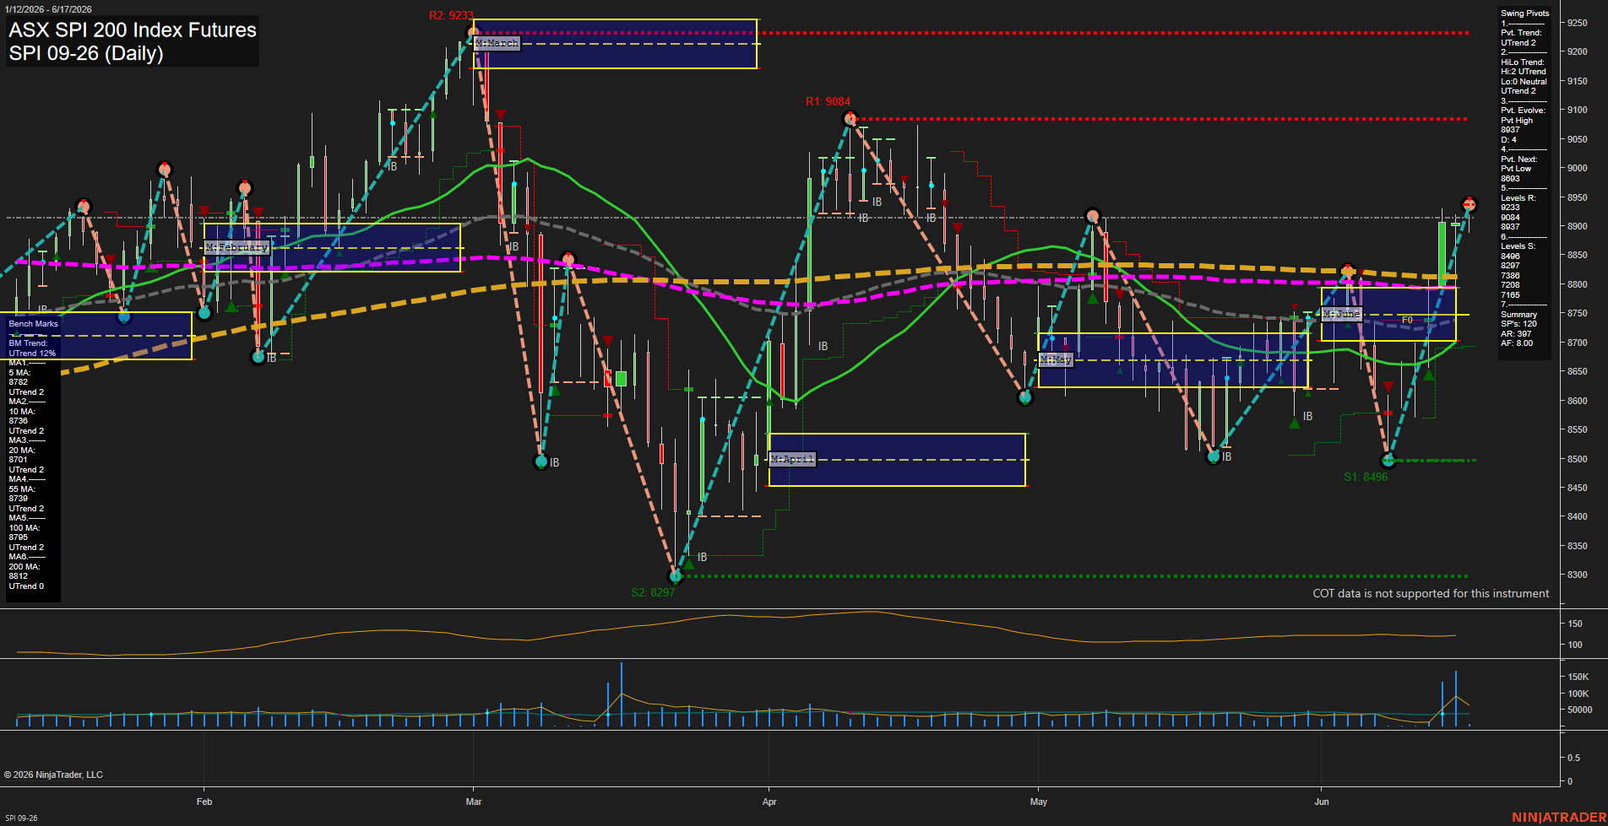Select the BM Trend UTrend 12% entry
This screenshot has height=826, width=1608.
32,348
